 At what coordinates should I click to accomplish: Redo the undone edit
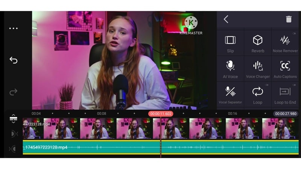pos(14,92)
